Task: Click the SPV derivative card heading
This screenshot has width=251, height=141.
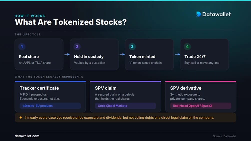Action: pyautogui.click(x=186, y=88)
